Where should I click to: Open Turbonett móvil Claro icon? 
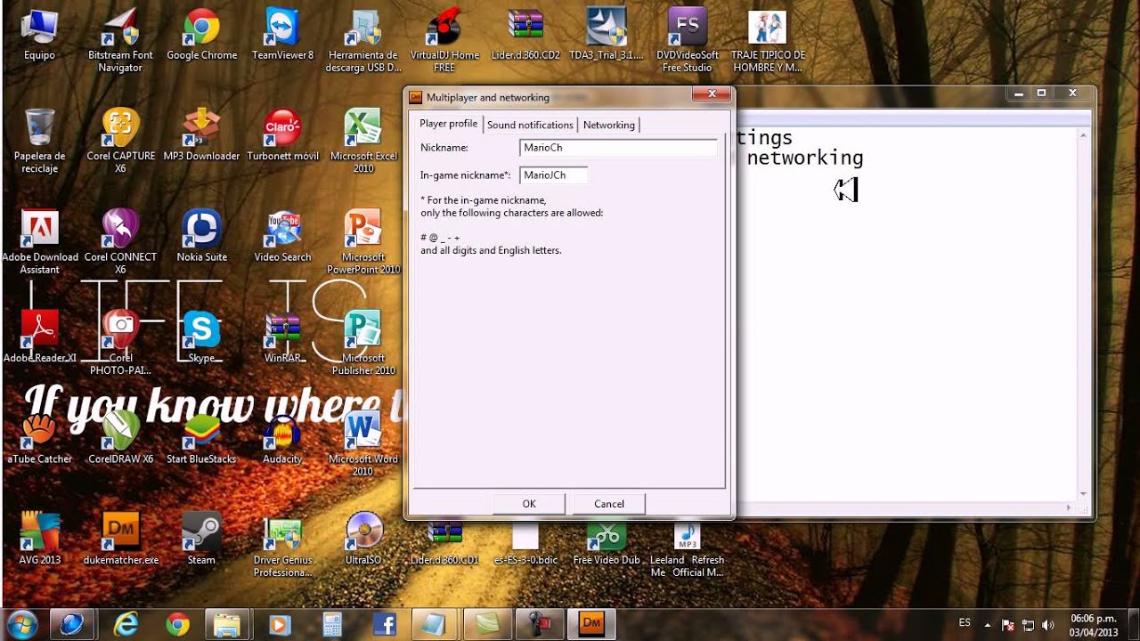point(282,134)
